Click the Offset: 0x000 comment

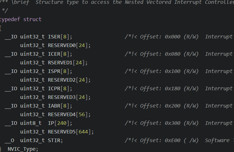[160, 37]
